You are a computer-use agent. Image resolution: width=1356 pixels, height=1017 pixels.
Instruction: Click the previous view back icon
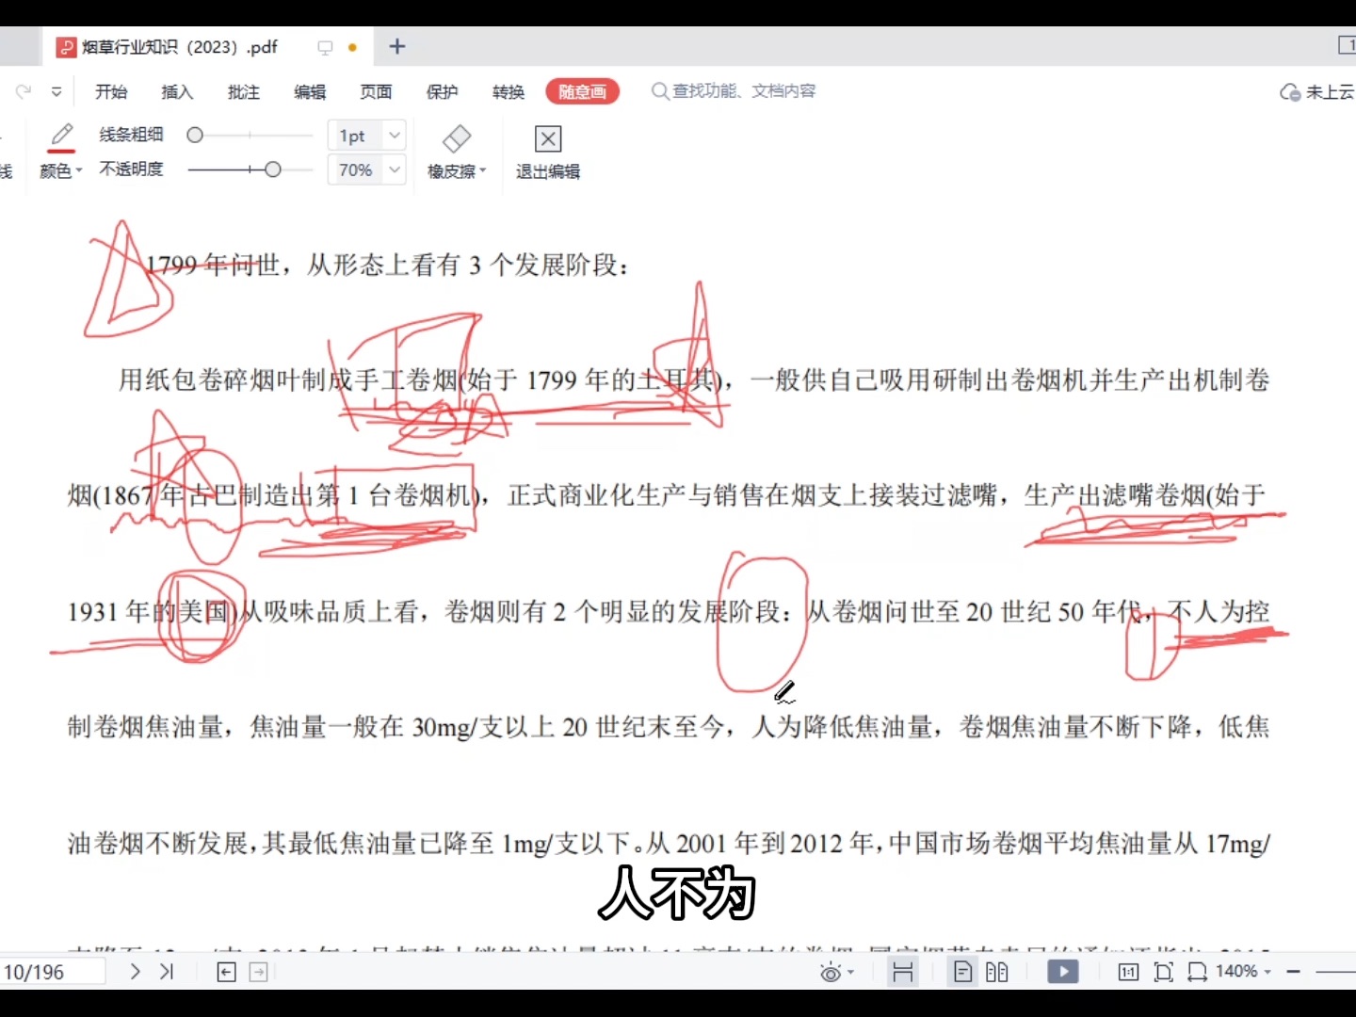pos(227,972)
